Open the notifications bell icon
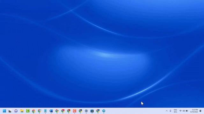Screen dimensions: 204x114 click(200, 111)
